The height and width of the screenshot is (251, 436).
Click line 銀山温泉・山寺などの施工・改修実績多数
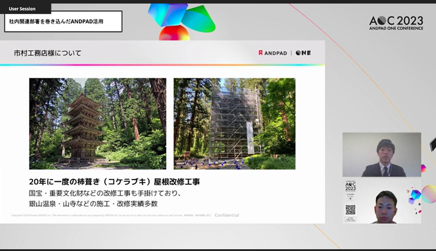click(93, 204)
